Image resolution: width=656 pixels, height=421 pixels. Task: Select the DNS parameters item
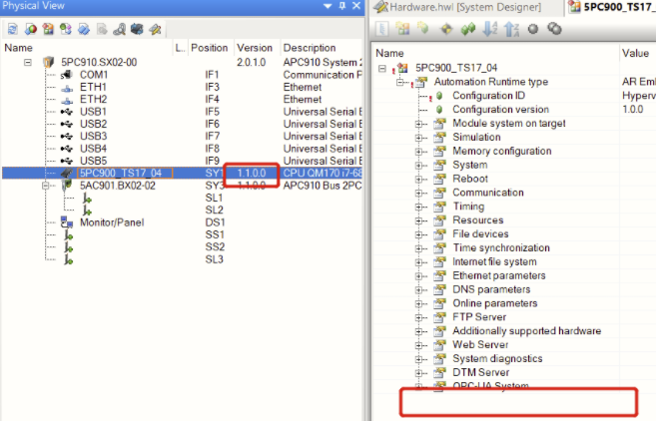tap(491, 289)
